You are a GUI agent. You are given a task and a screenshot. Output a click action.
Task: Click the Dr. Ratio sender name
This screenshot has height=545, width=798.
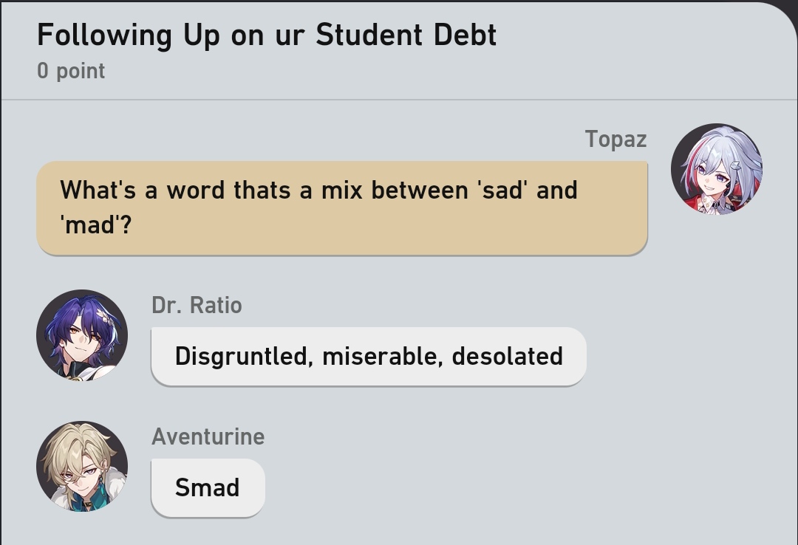197,305
